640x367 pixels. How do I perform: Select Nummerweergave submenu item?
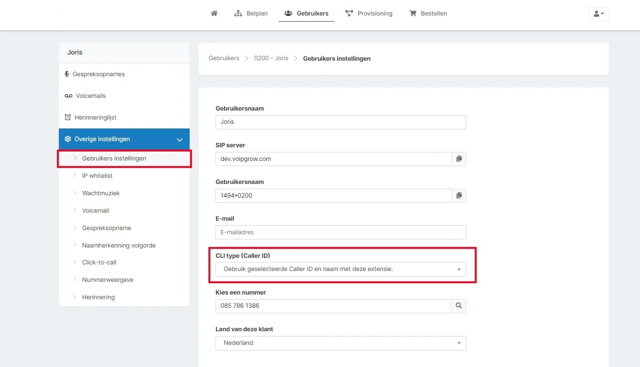click(x=124, y=279)
